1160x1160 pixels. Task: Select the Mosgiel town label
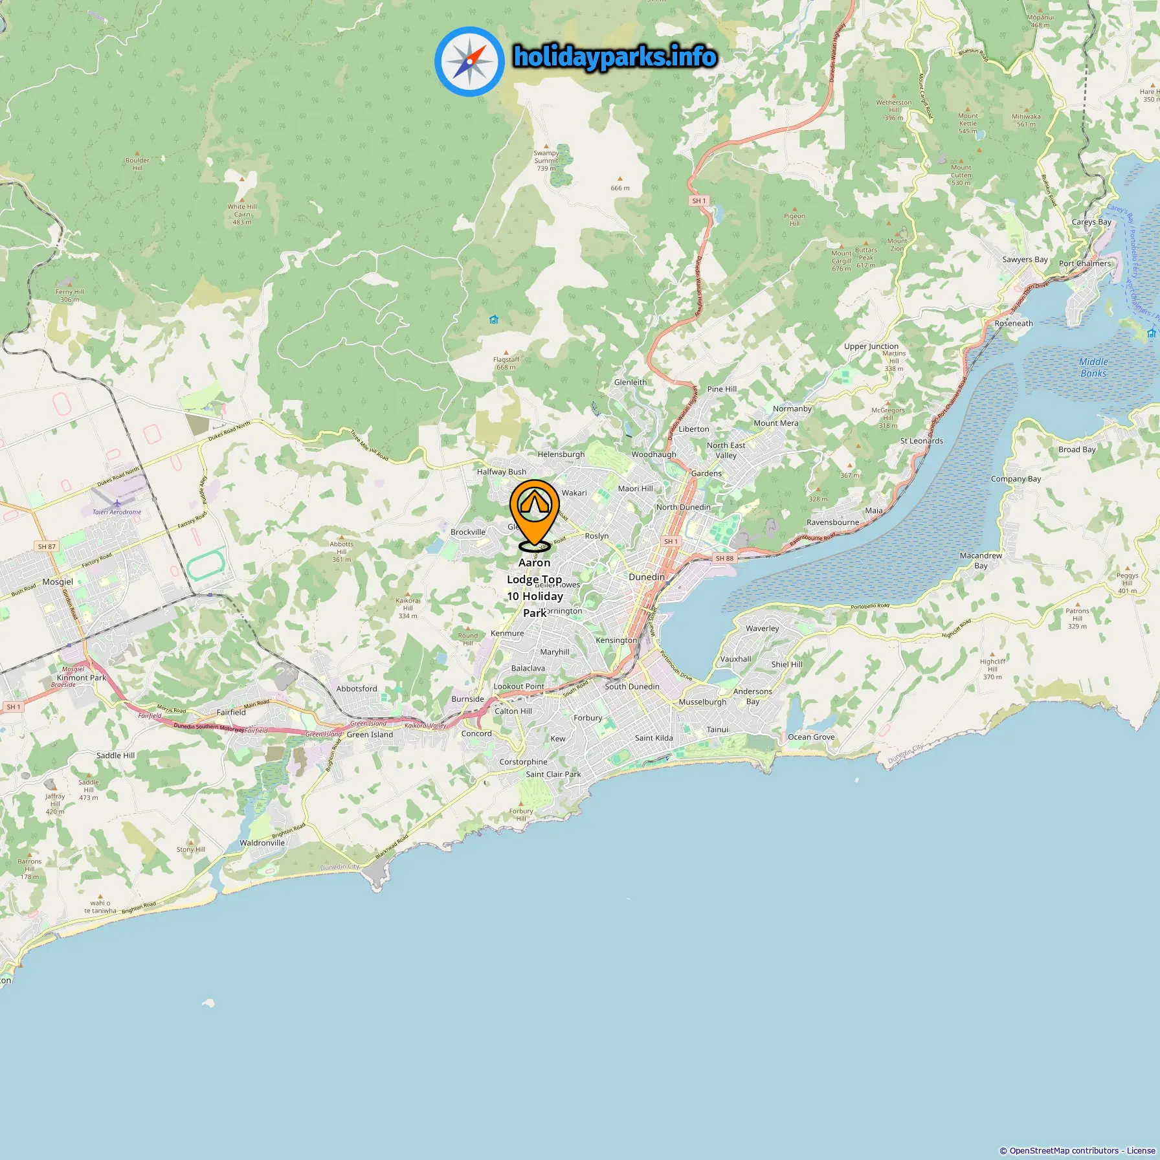coord(58,581)
